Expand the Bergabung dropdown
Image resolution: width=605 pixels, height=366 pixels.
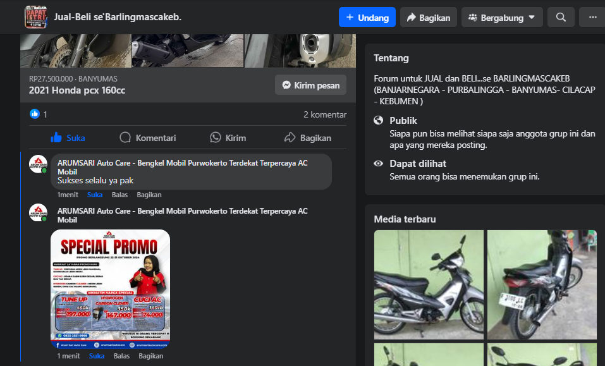502,17
